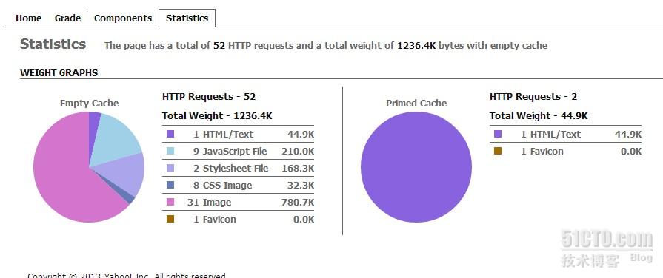
Task: Select the 31 Image legend row
Action: (x=238, y=202)
